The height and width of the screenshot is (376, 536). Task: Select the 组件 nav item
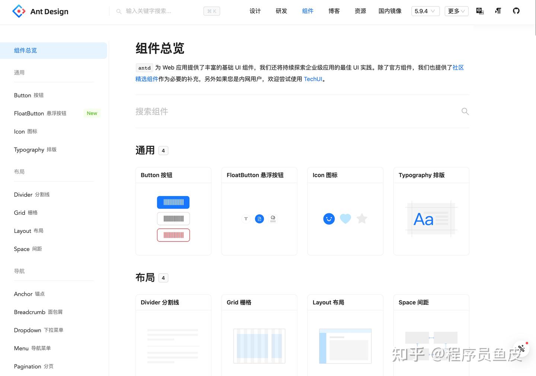tap(308, 11)
